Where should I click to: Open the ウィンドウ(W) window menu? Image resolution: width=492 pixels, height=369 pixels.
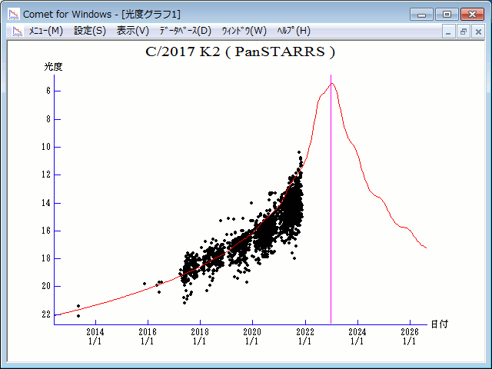click(x=244, y=31)
